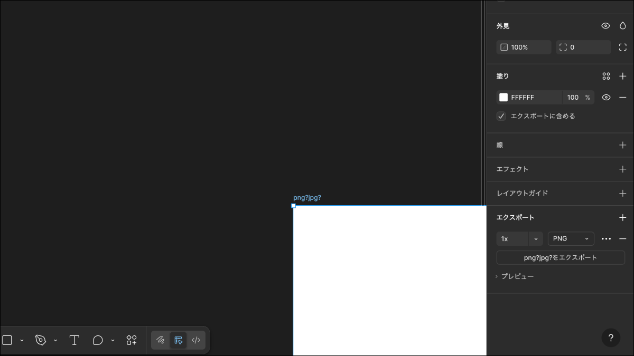Click the individual corner radius icon
The width and height of the screenshot is (634, 356).
tap(622, 47)
